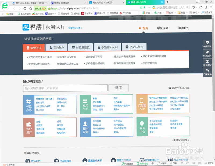Click 快速挂失 sidebar icon
This screenshot has width=215, height=166.
click(x=207, y=54)
